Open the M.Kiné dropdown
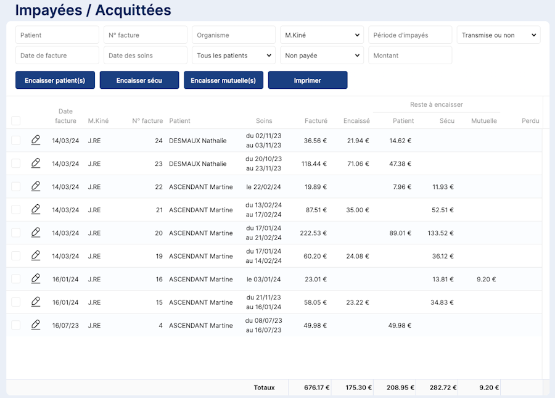This screenshot has height=398, width=555. 322,35
